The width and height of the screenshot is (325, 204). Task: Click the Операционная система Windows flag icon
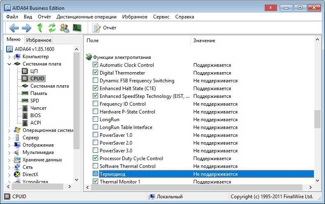17,130
